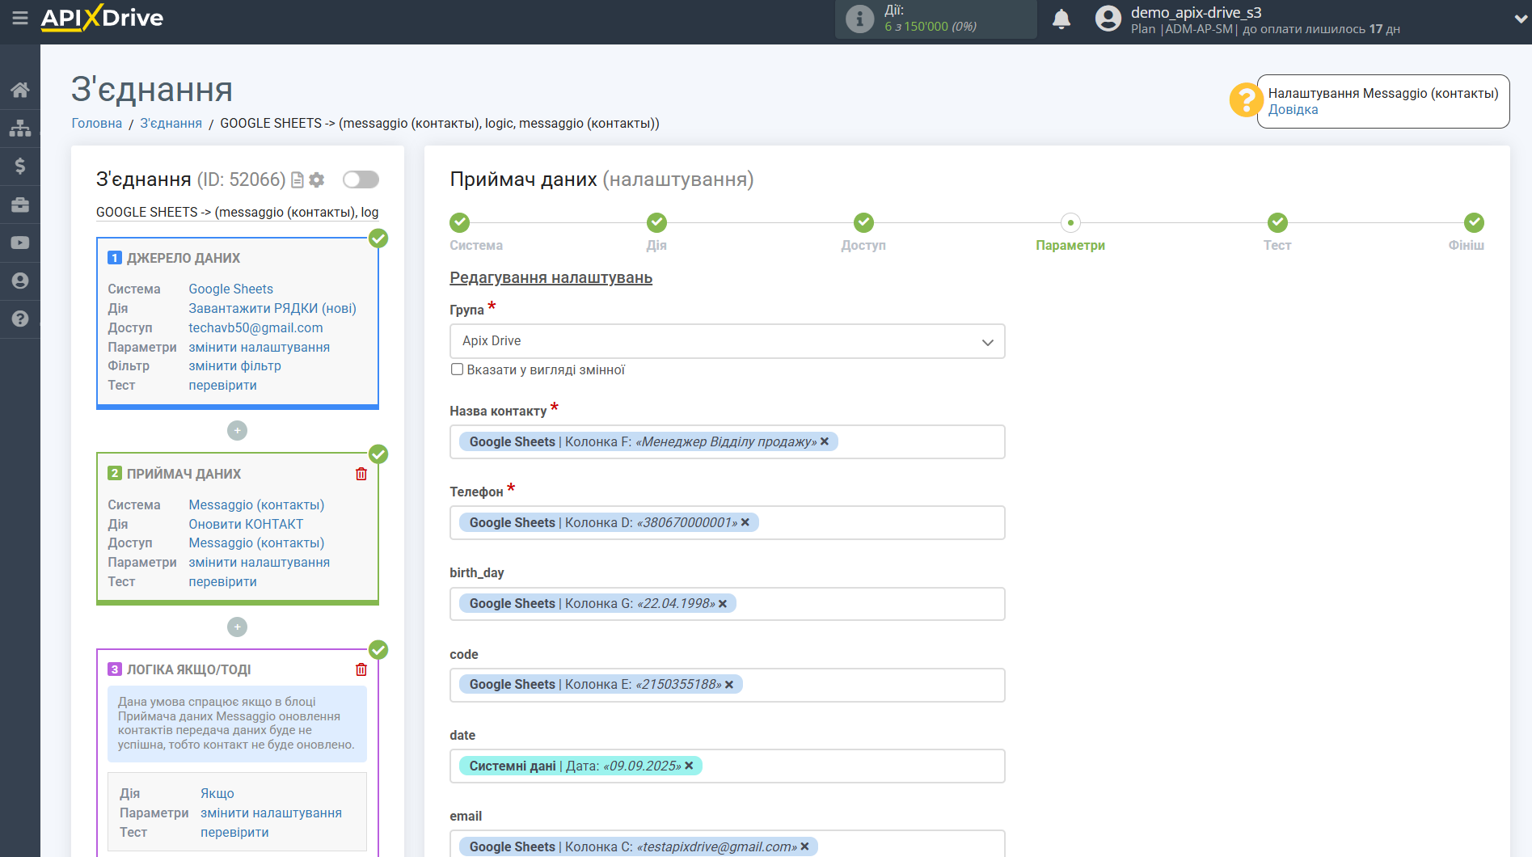Expand the account menu chevron at top right
Screen dimensions: 1532x857
(1520, 19)
